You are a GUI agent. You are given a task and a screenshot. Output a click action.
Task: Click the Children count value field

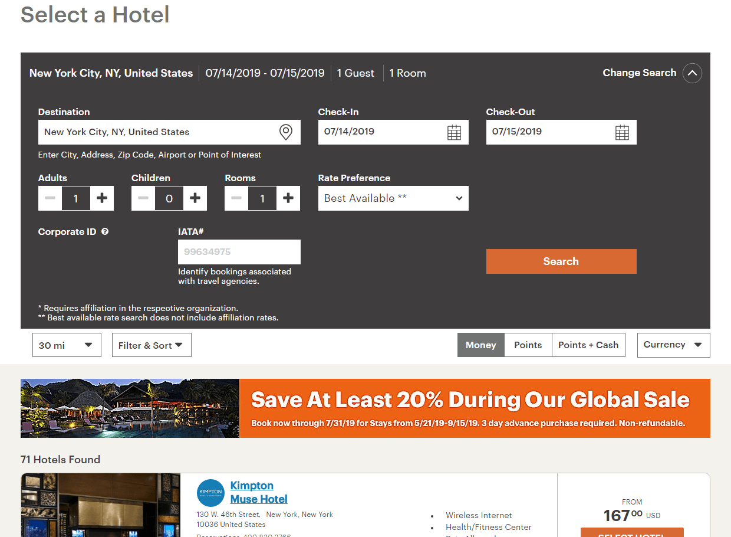click(169, 198)
